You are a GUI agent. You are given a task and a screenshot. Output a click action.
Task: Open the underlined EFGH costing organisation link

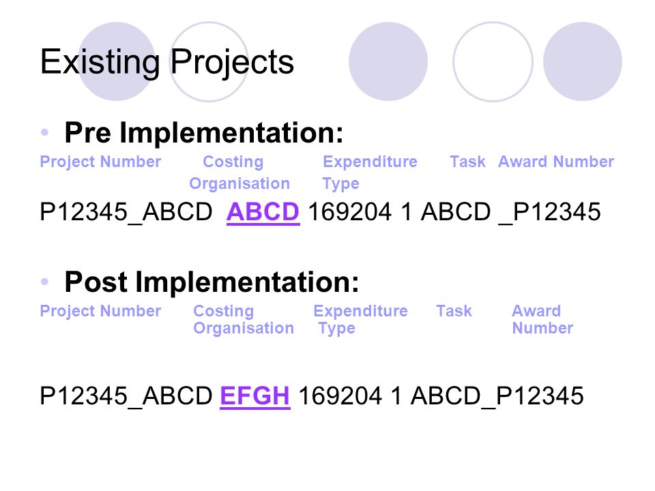click(254, 396)
